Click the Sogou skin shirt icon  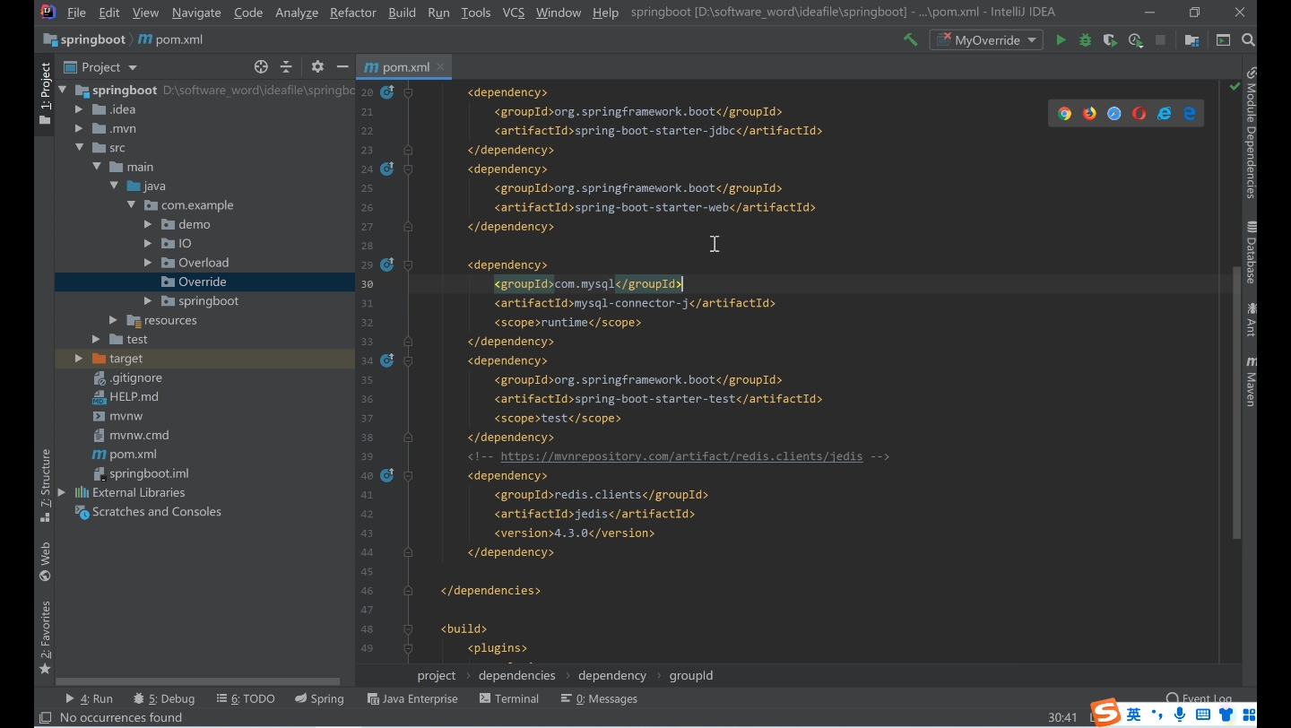point(1226,715)
